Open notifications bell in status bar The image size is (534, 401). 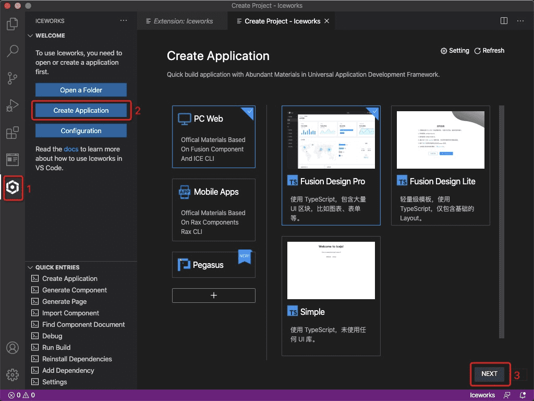[x=523, y=395]
